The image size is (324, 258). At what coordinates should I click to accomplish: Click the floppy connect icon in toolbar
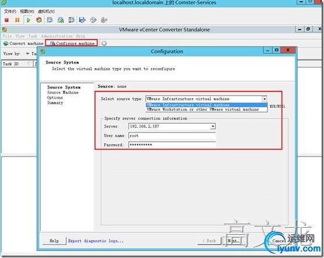click(x=82, y=20)
